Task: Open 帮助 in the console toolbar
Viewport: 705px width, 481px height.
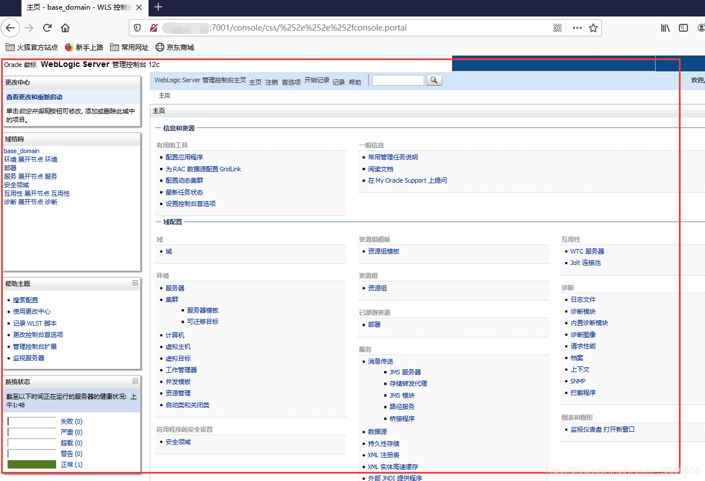Action: click(355, 82)
